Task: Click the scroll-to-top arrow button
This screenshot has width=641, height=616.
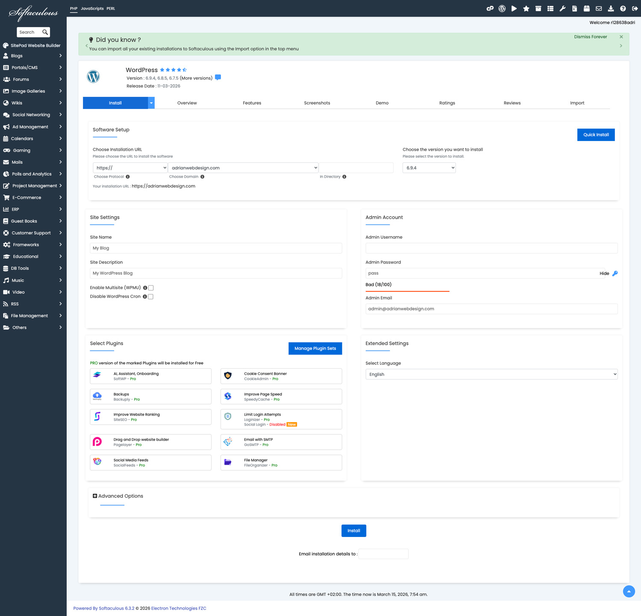Action: coord(629,591)
